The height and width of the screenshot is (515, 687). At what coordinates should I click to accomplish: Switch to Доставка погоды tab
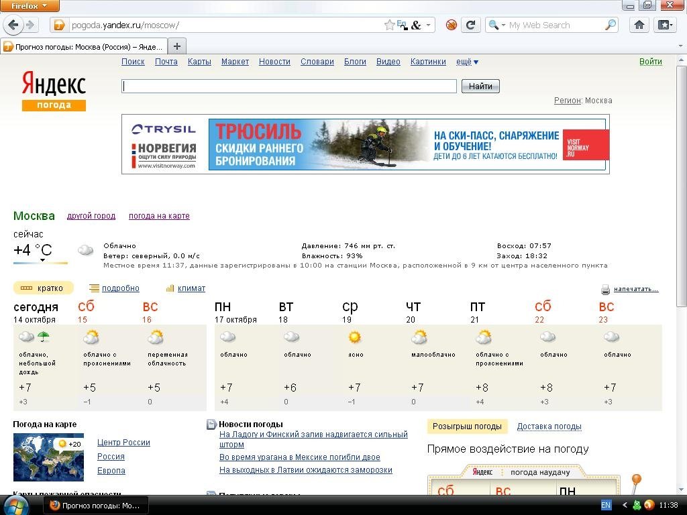pos(549,426)
